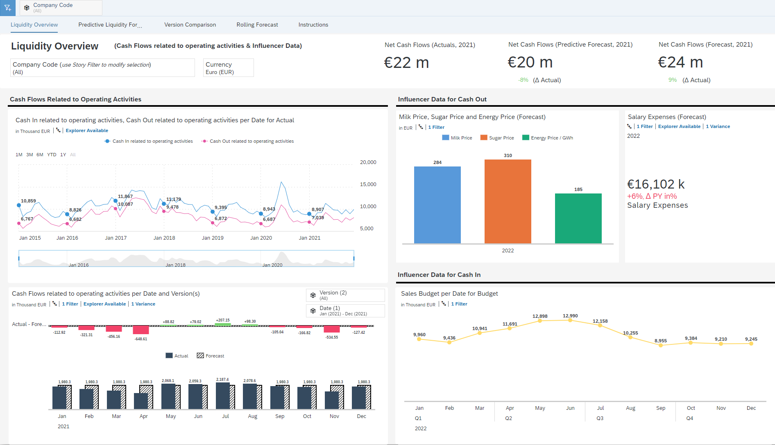775x445 pixels.
Task: Open 1 Filter link on Milk Price chart
Action: (436, 127)
